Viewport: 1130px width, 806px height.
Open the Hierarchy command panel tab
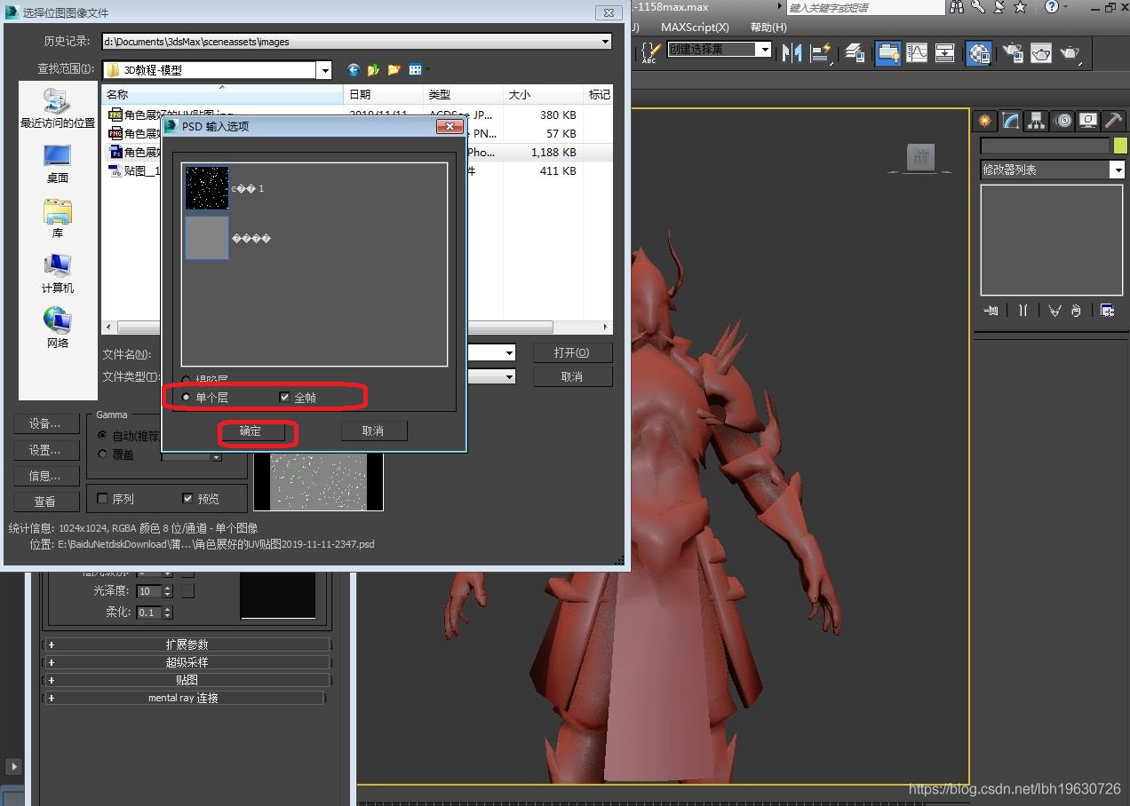1036,121
